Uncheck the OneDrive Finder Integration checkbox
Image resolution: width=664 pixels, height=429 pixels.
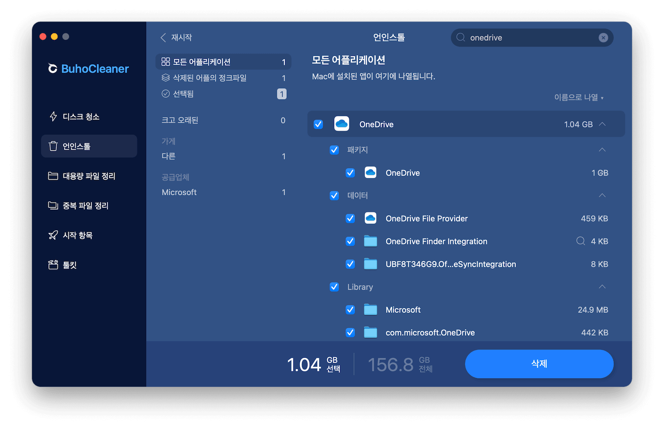(350, 241)
